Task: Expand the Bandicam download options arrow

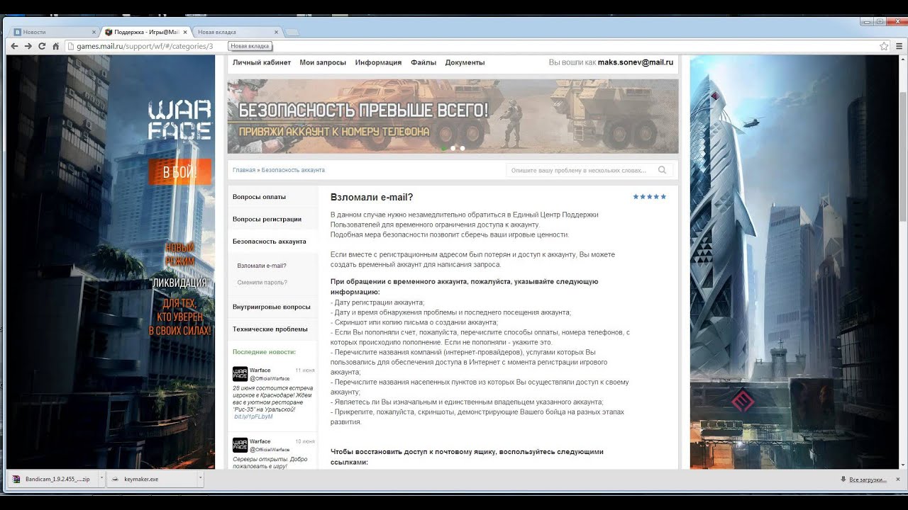Action: coord(101,479)
